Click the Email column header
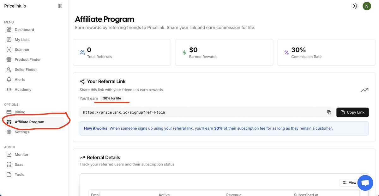Viewport: 379px width, 196px height. point(96,194)
